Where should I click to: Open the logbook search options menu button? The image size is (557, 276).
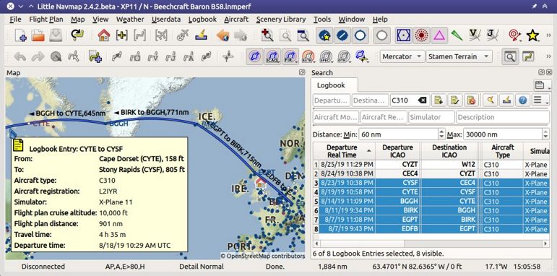coord(540,100)
